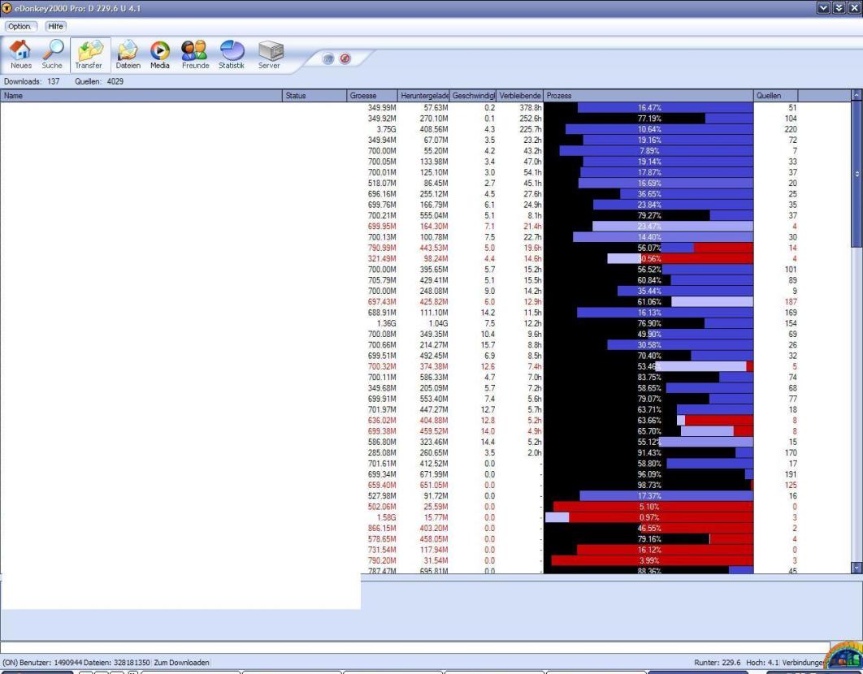The image size is (863, 674).
Task: Open the Dateien shared files view
Action: (128, 55)
